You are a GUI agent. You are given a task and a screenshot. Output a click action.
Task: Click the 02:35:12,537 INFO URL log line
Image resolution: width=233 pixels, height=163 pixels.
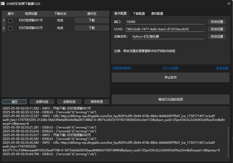(x=114, y=120)
